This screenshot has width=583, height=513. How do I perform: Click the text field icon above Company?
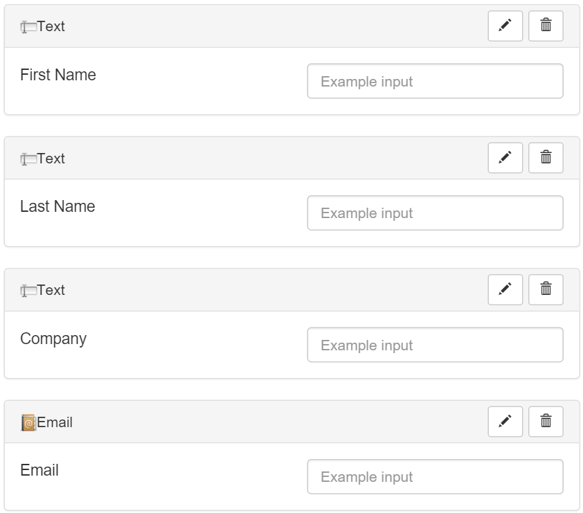(x=28, y=291)
